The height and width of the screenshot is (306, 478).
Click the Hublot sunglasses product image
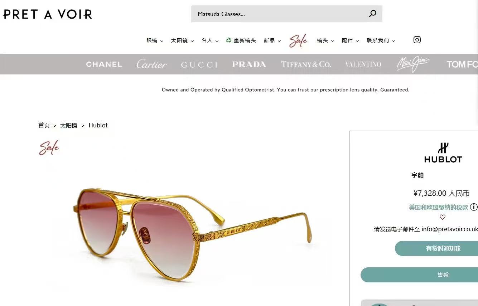click(192, 233)
